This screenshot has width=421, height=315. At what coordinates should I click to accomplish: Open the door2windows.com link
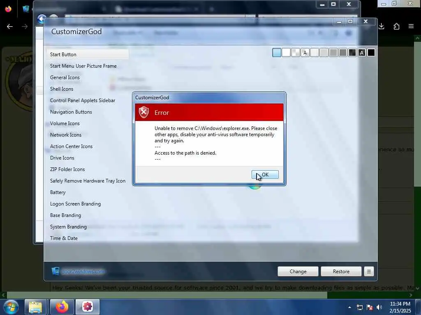83,272
